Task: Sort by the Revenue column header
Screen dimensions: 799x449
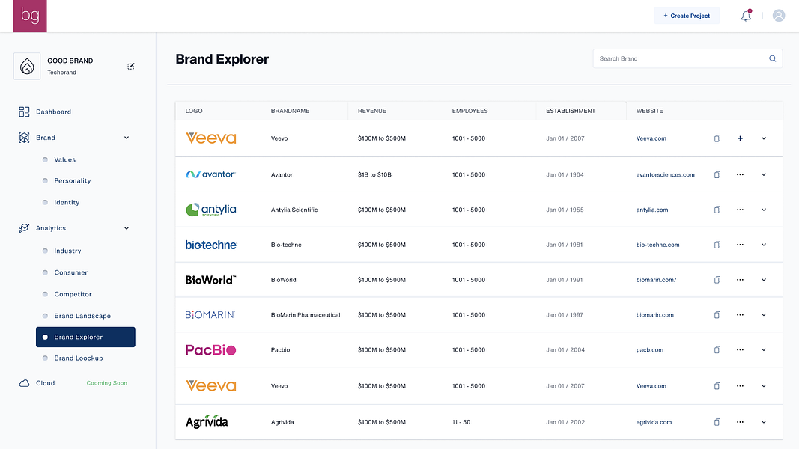Action: click(372, 111)
